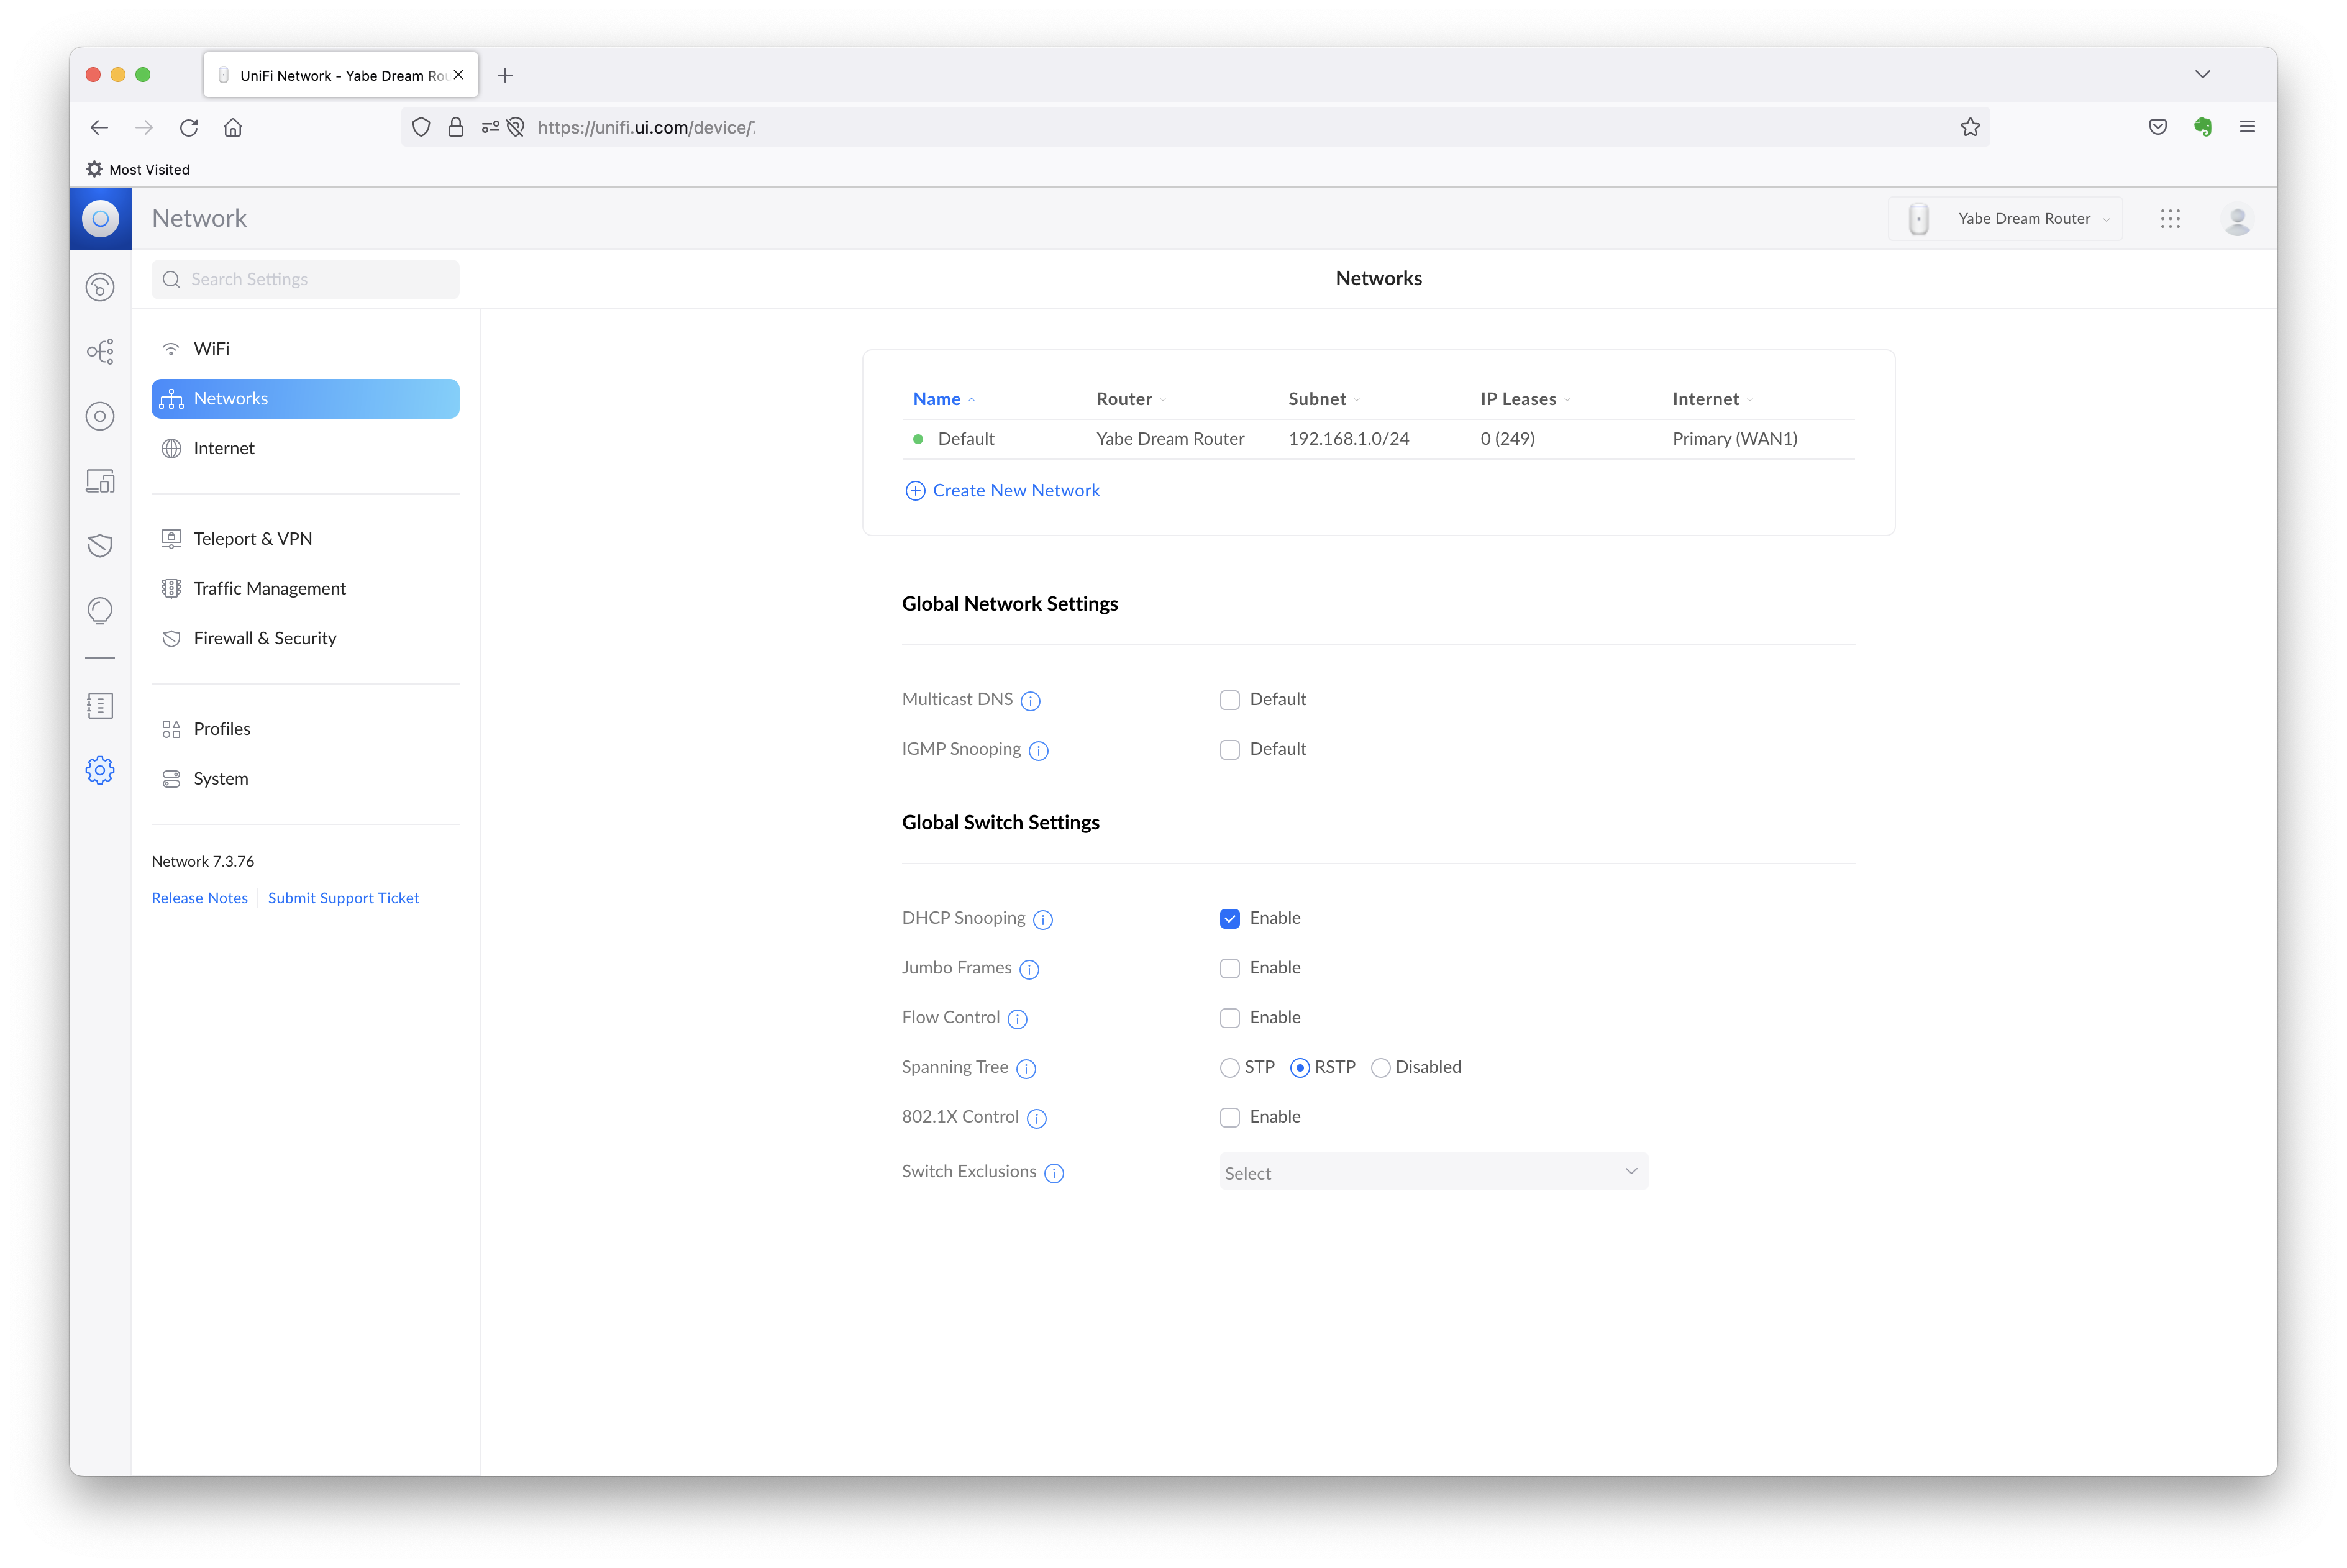Show info tooltip for IGMP Snooping
2347x1568 pixels.
tap(1039, 751)
